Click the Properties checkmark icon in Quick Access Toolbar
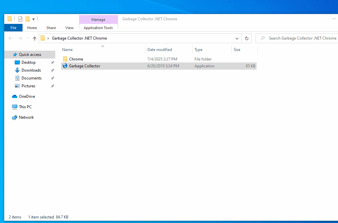The height and width of the screenshot is (223, 338). click(20, 19)
